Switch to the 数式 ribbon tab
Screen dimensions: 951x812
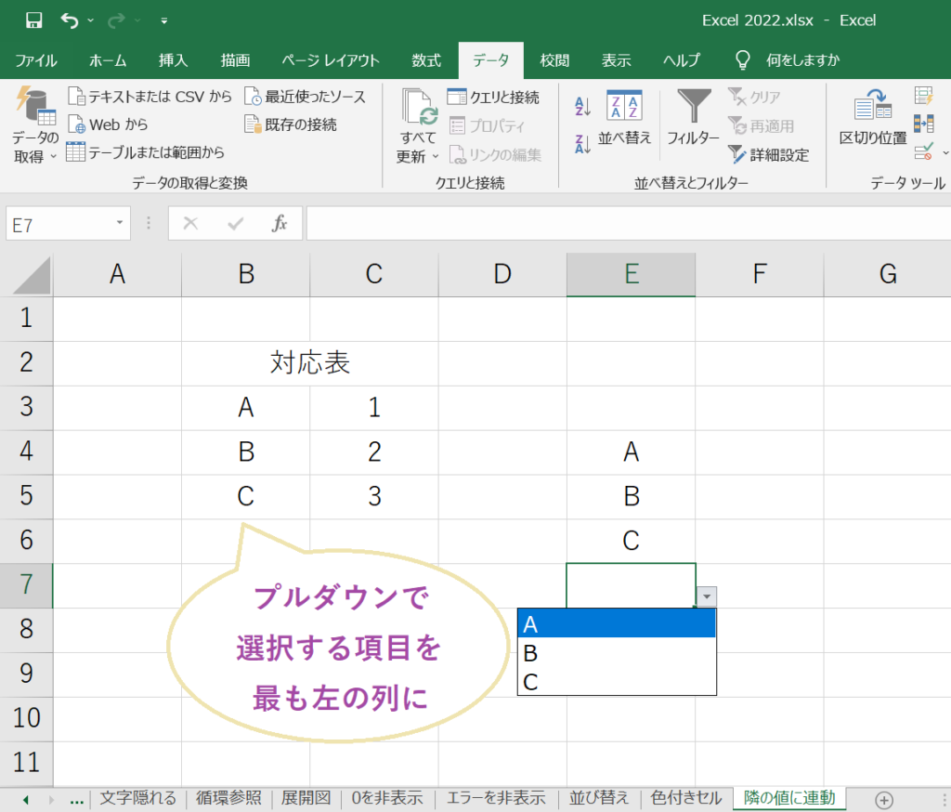point(425,60)
